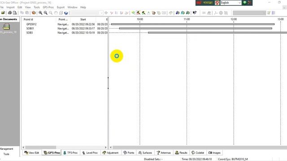Screen dimensions: 287x161
Task: Open the Tools menu
Action: 37,7
